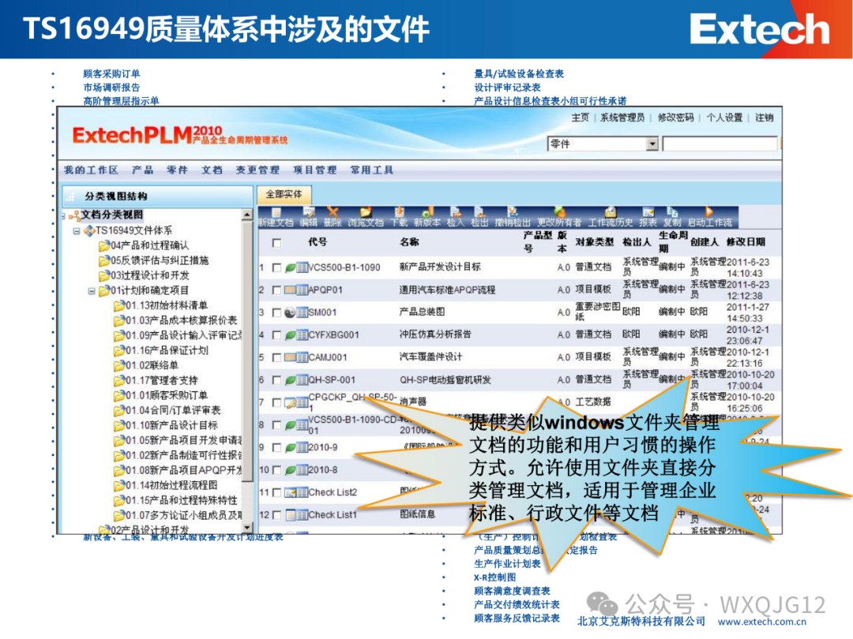The image size is (853, 639).
Task: Check the box for row 2010-9
Action: (276, 448)
